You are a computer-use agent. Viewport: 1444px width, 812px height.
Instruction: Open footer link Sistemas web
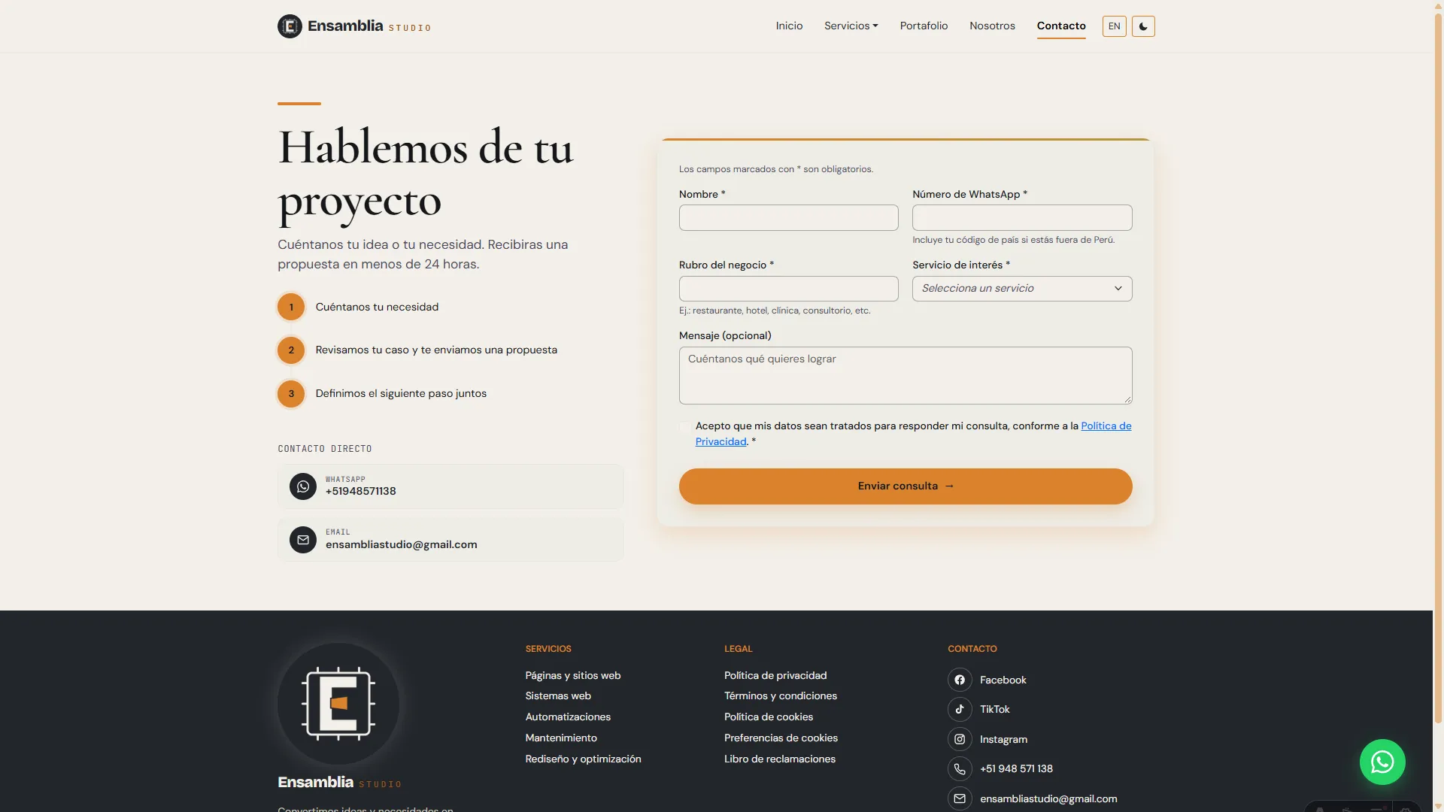tap(558, 695)
